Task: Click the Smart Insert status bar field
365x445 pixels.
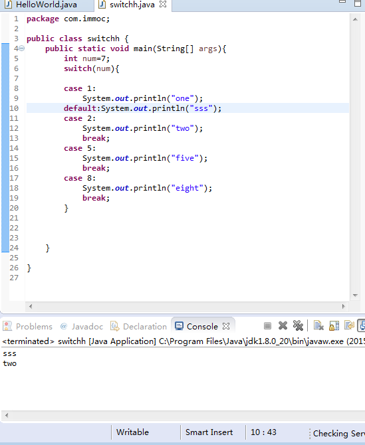Action: (209, 432)
